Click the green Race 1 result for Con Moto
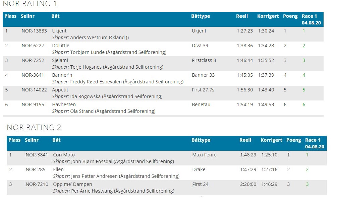This screenshot has width=338, height=211. tap(307, 155)
